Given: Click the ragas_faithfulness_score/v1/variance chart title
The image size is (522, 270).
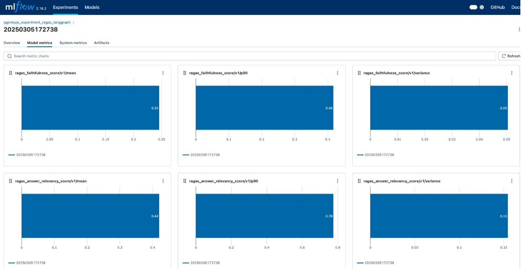Looking at the screenshot, I should (397, 73).
